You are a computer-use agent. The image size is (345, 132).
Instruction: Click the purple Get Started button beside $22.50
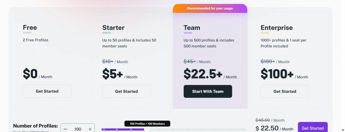(x=313, y=128)
